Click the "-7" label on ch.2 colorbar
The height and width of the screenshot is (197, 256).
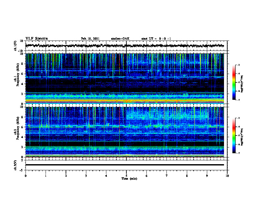[239, 153]
